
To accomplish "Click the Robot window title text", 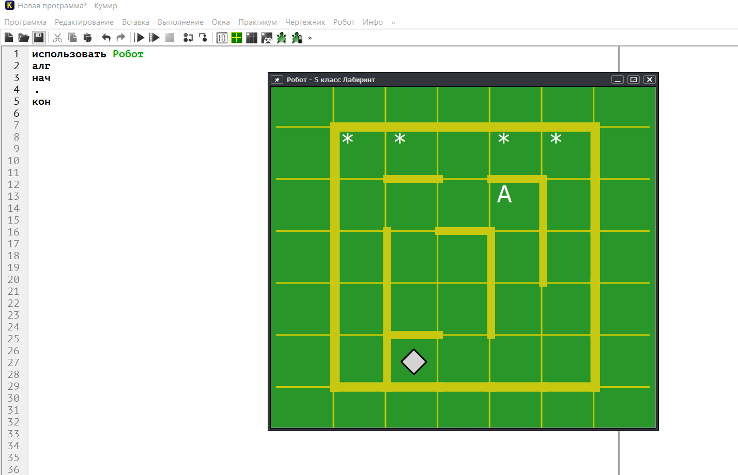I will (x=331, y=80).
